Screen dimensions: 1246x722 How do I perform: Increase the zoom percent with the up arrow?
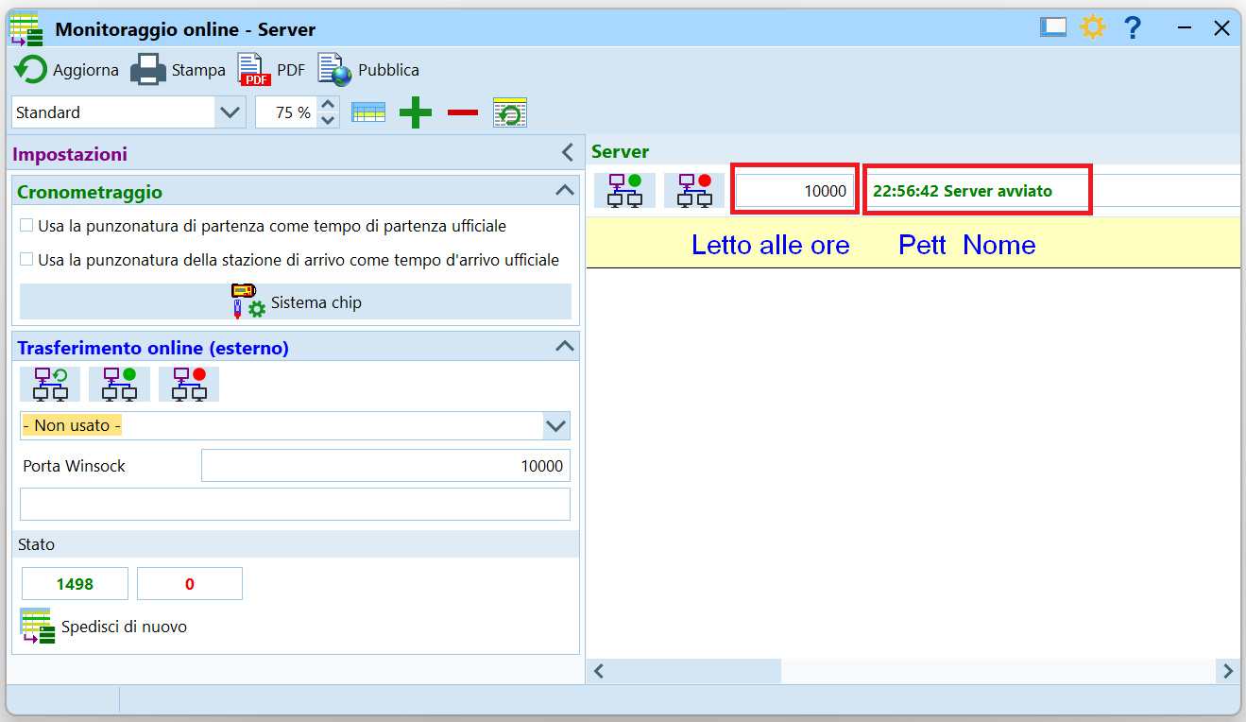pos(328,105)
